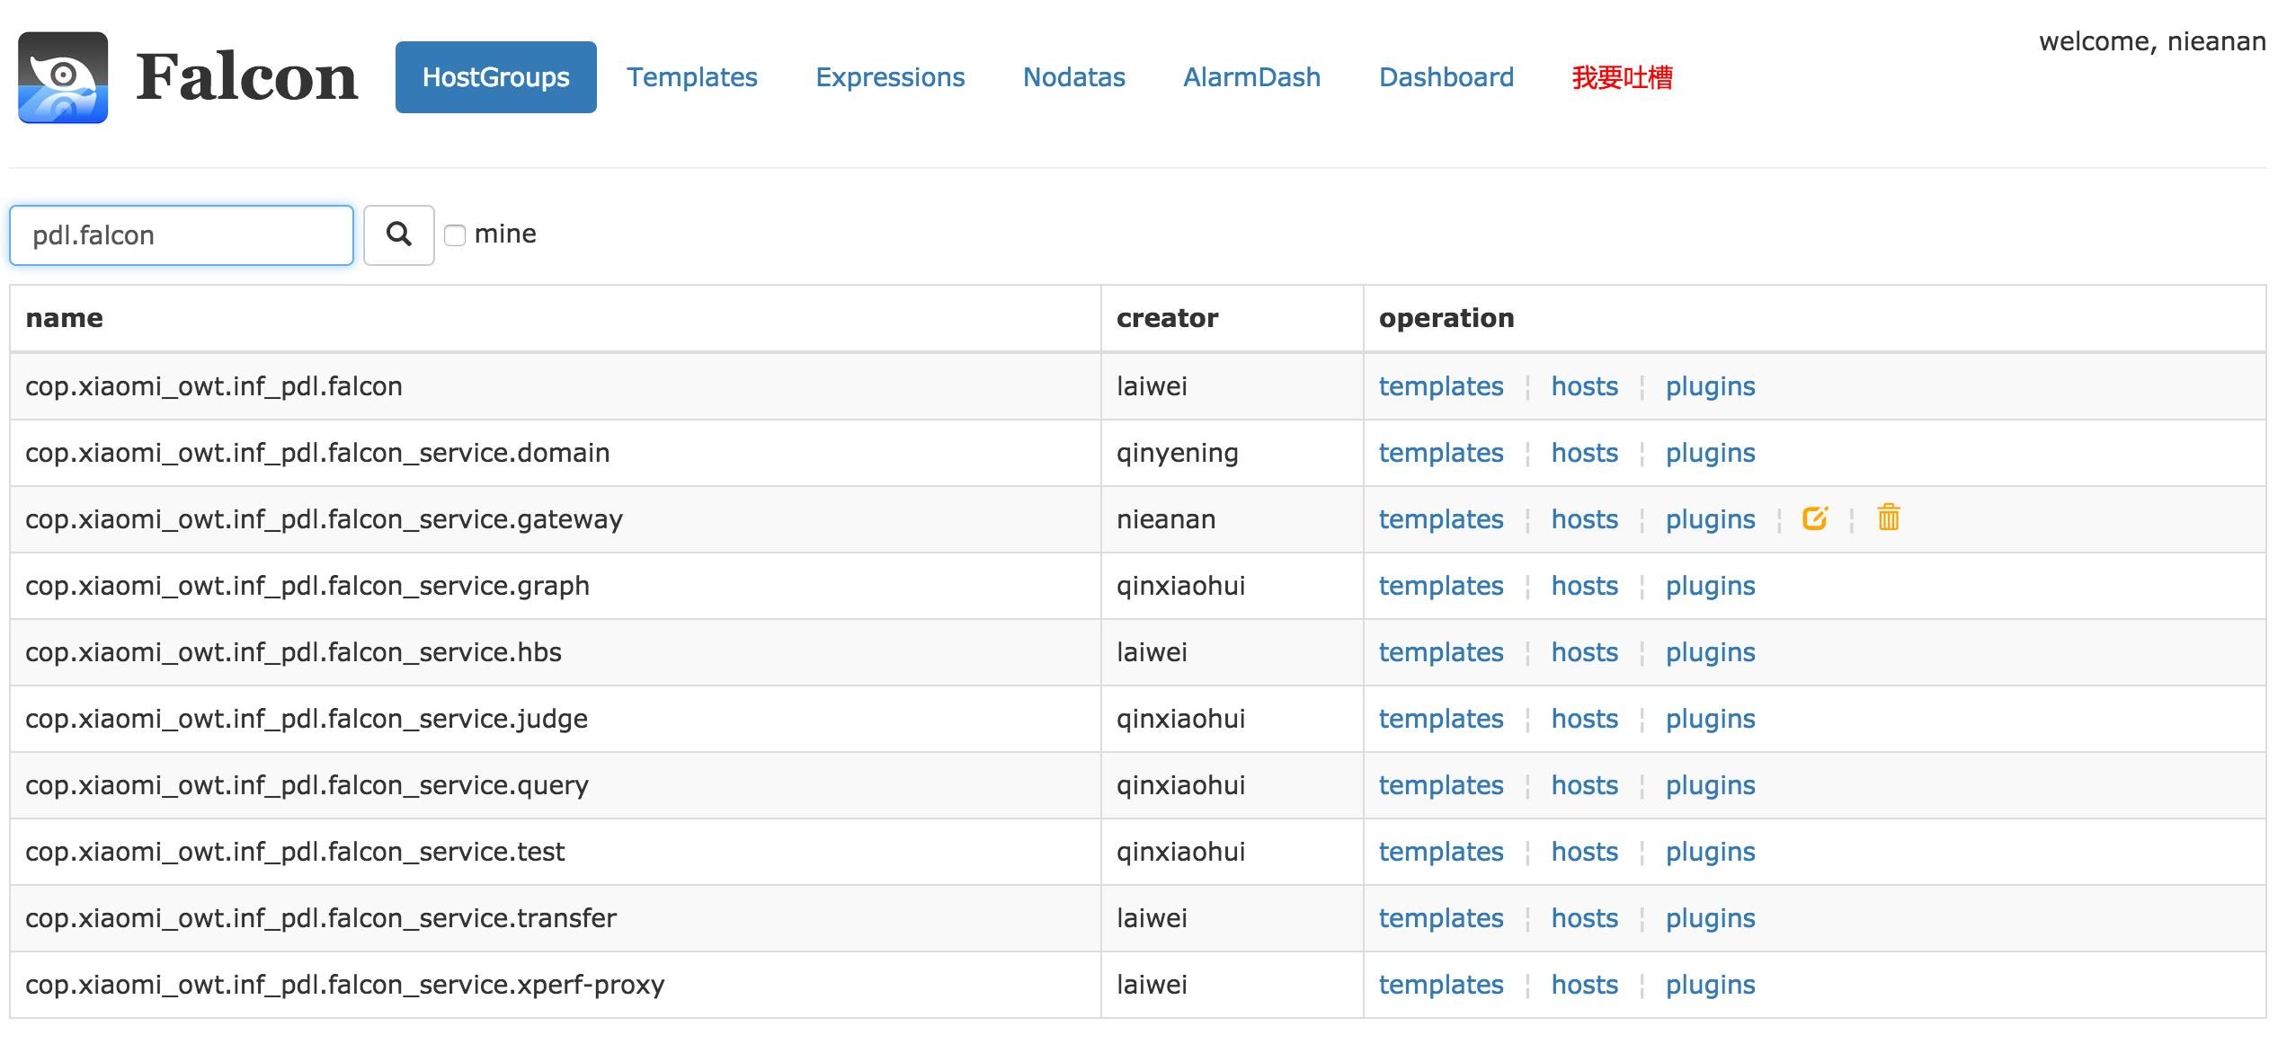Open the HostGroups tab

[495, 77]
